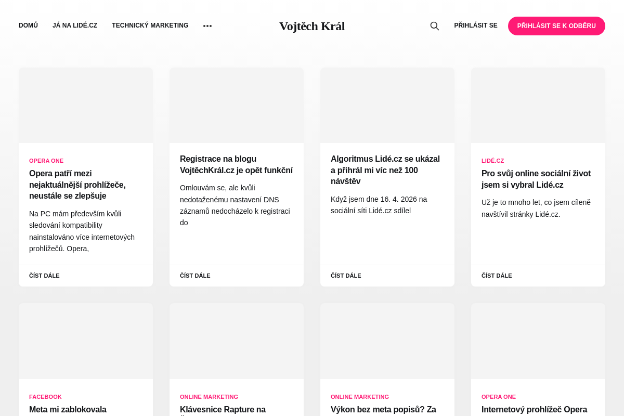Click ČÍST DÁLE under Registrace na blogu
624x416 pixels.
[195, 276]
